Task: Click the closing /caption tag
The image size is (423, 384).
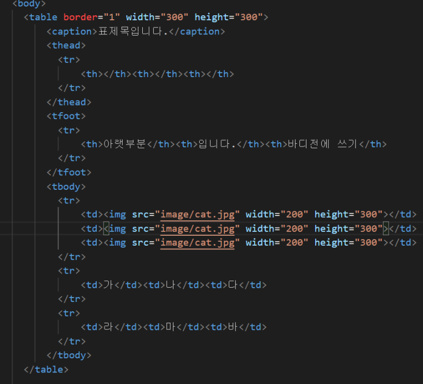Action: (197, 32)
